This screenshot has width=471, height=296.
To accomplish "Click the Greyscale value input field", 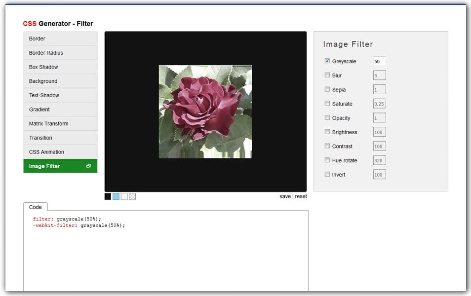I will pos(379,61).
